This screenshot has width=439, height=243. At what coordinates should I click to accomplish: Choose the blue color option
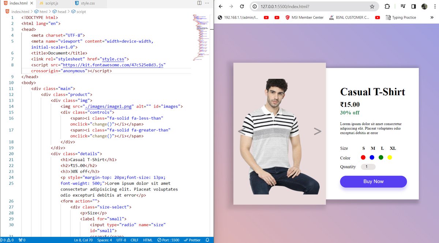click(x=372, y=157)
